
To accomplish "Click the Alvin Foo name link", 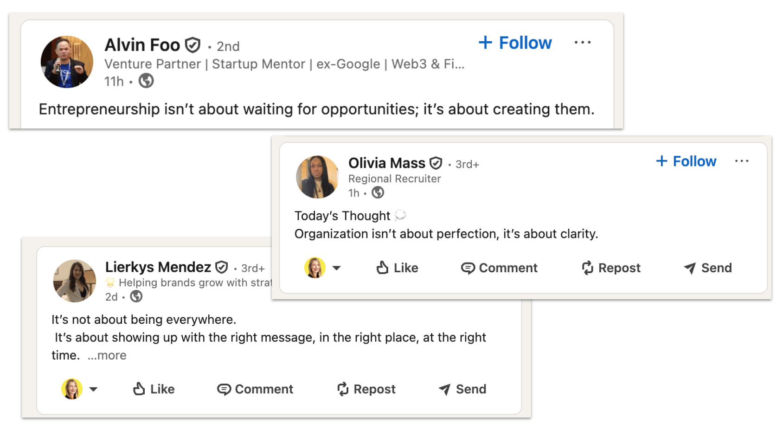I will [x=142, y=45].
